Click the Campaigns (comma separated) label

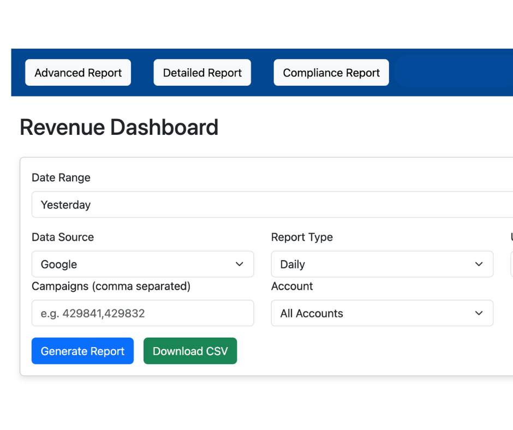[111, 286]
